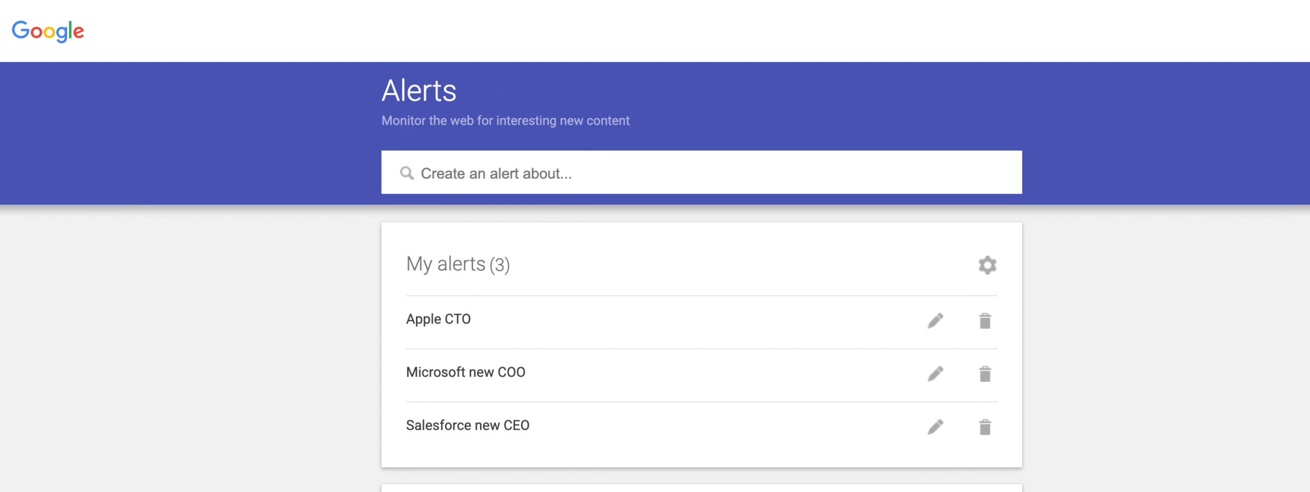
Task: Click the magnifier icon in the search bar
Action: tap(407, 173)
